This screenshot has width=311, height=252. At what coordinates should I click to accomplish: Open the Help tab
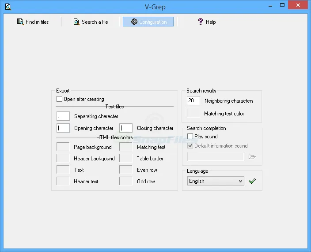(207, 22)
